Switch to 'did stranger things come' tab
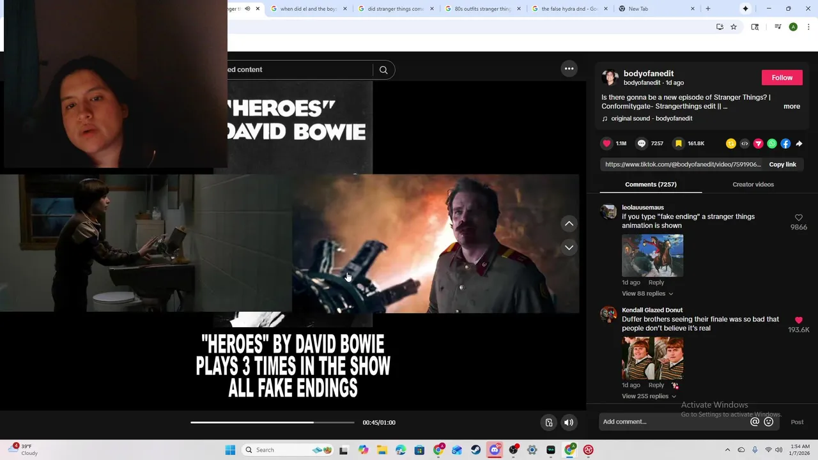 tap(397, 9)
